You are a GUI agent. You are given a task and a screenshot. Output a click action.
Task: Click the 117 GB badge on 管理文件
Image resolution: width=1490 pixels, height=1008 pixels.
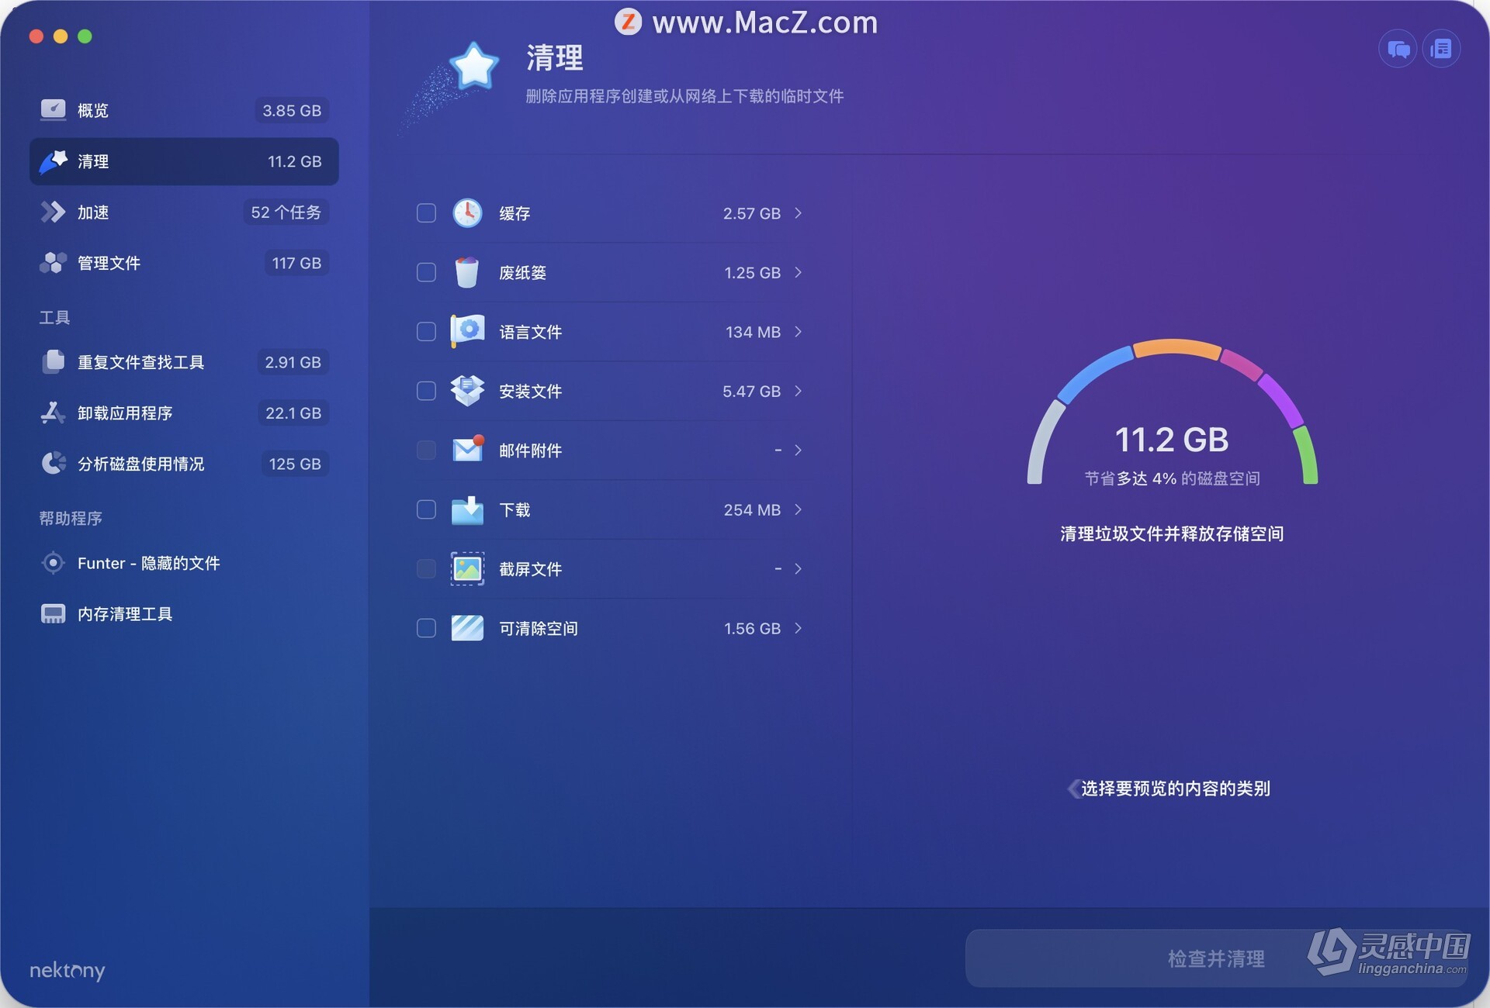tap(296, 263)
